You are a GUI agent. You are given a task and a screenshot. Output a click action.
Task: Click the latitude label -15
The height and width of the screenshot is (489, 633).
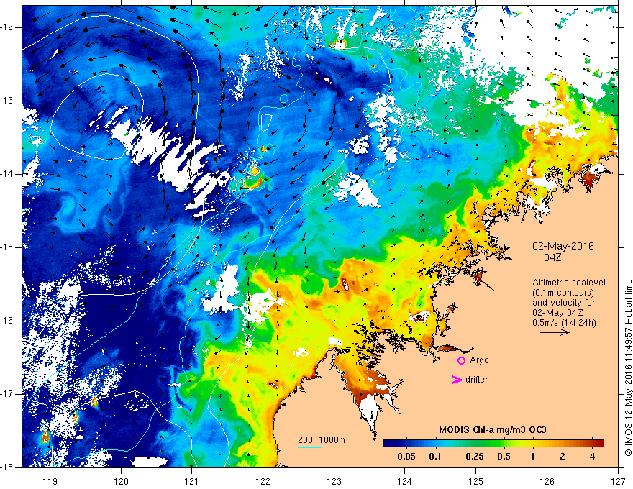click(7, 247)
